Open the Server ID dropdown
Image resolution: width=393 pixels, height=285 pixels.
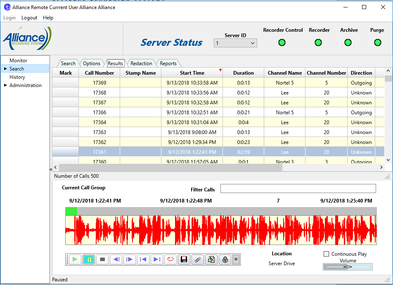coord(235,43)
